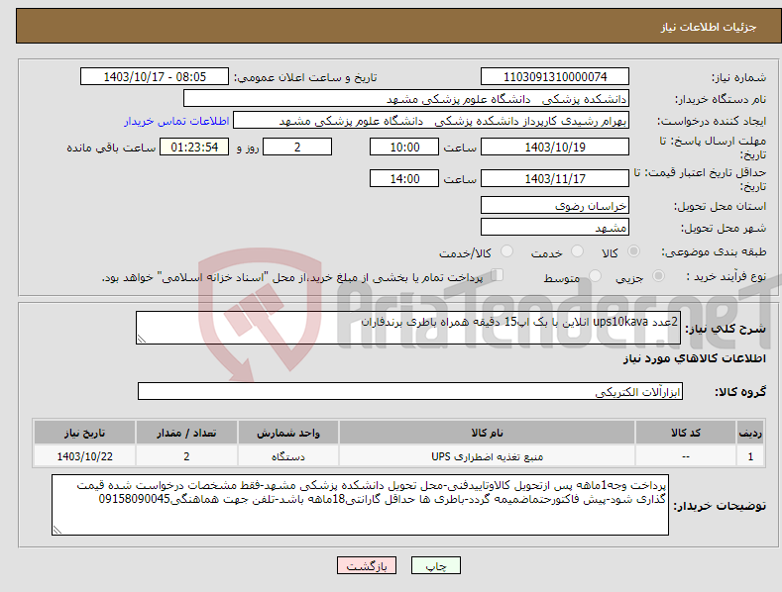Click the validity time field 14:00
The image size is (782, 592).
pos(404,178)
